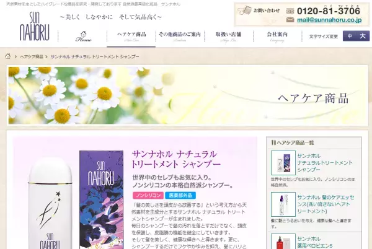
Task: Open the 会社案内 menu item
Action: click(x=277, y=37)
